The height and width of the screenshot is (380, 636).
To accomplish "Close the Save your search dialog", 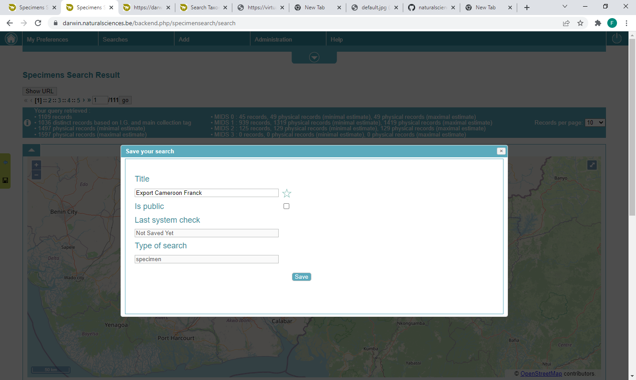I will [x=501, y=151].
